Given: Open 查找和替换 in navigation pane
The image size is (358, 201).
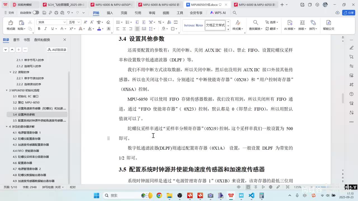Looking at the screenshot, I should coord(42,40).
